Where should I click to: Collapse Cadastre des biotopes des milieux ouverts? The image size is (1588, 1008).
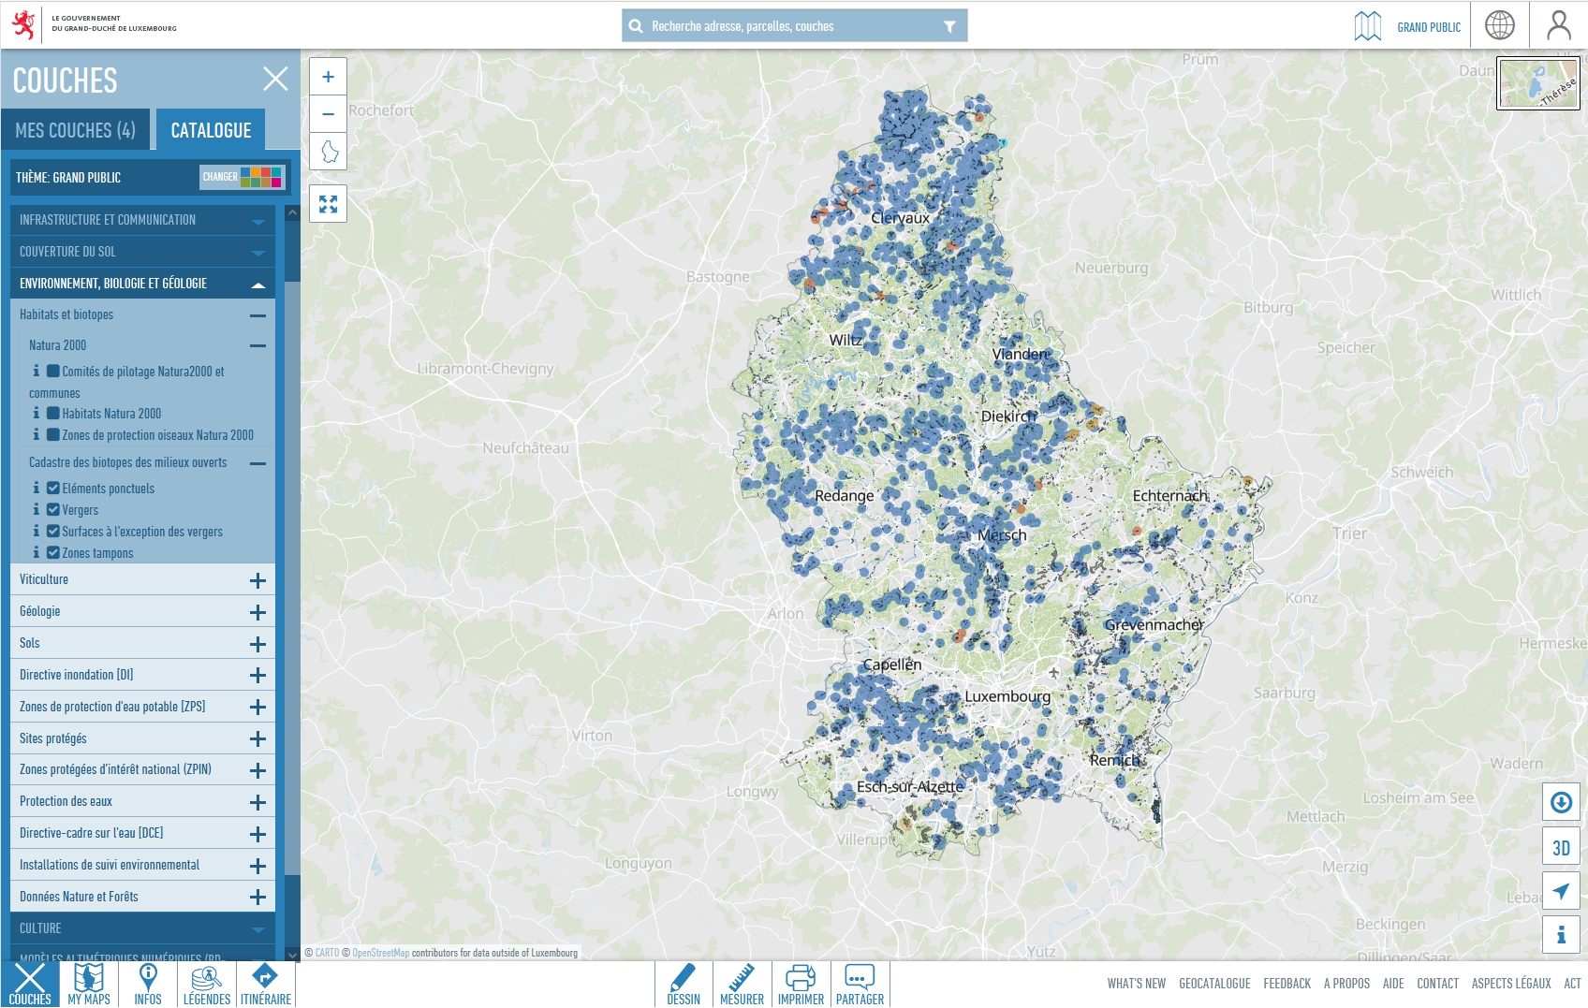[x=257, y=462]
